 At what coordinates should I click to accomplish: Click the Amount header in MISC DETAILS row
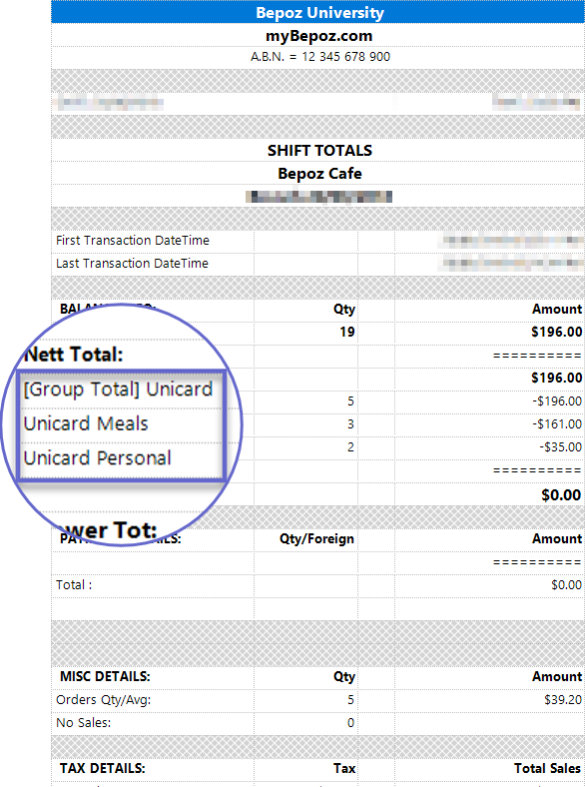557,677
